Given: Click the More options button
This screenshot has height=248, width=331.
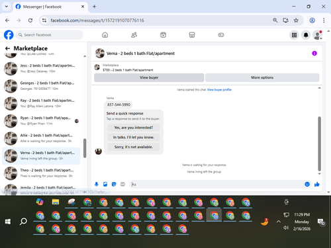Looking at the screenshot, I should pos(262,77).
